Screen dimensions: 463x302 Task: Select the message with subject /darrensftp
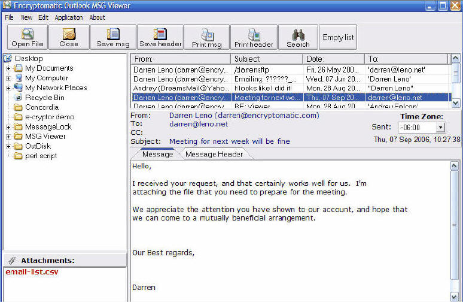[291, 70]
